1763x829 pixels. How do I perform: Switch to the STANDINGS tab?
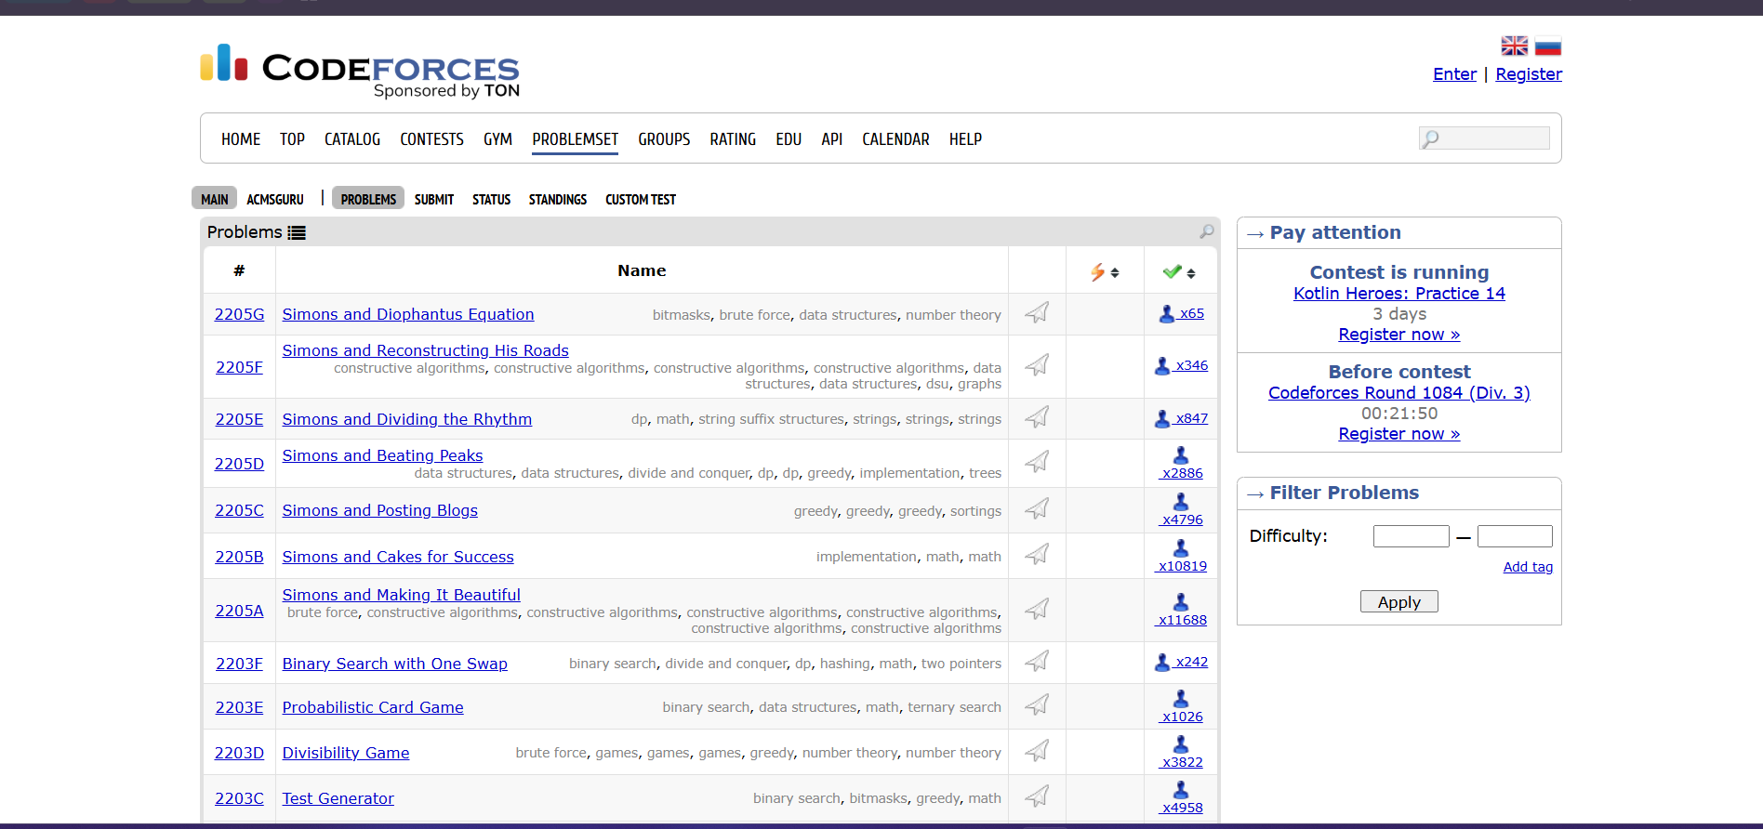pos(557,200)
